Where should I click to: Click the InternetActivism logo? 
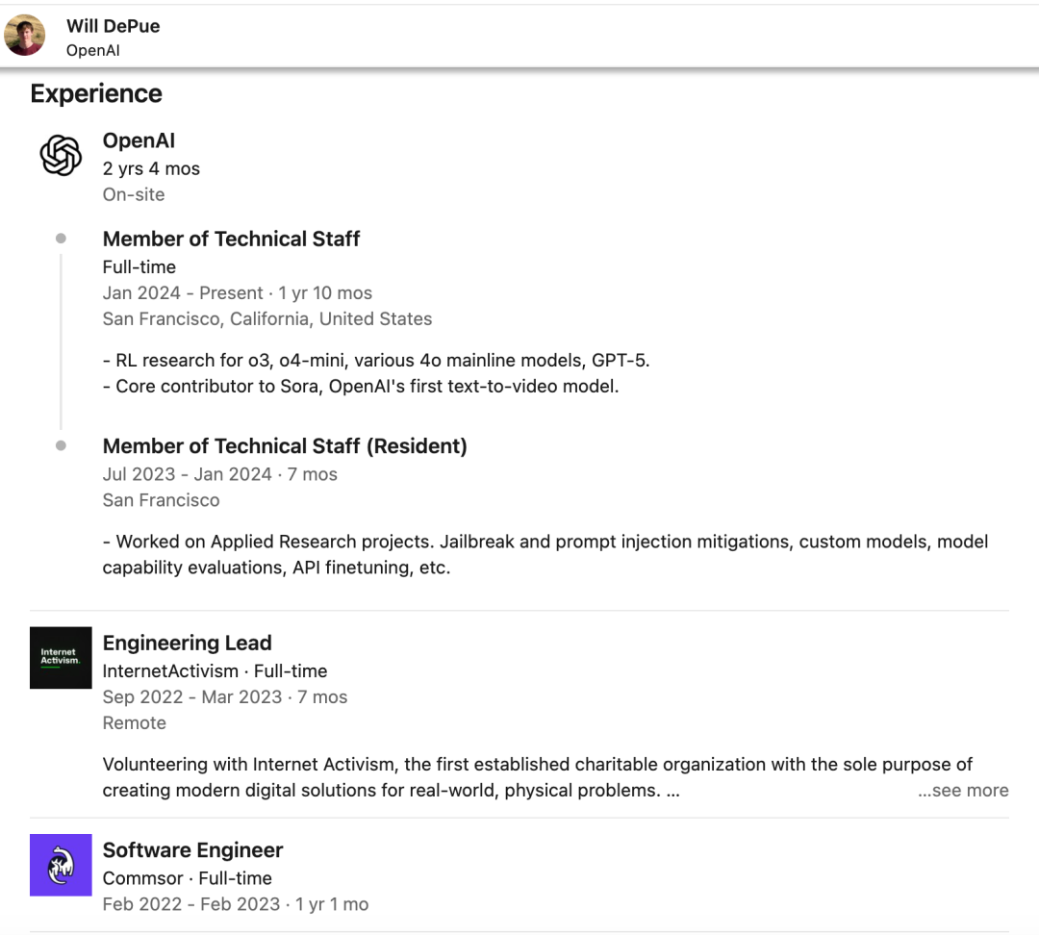click(x=61, y=658)
